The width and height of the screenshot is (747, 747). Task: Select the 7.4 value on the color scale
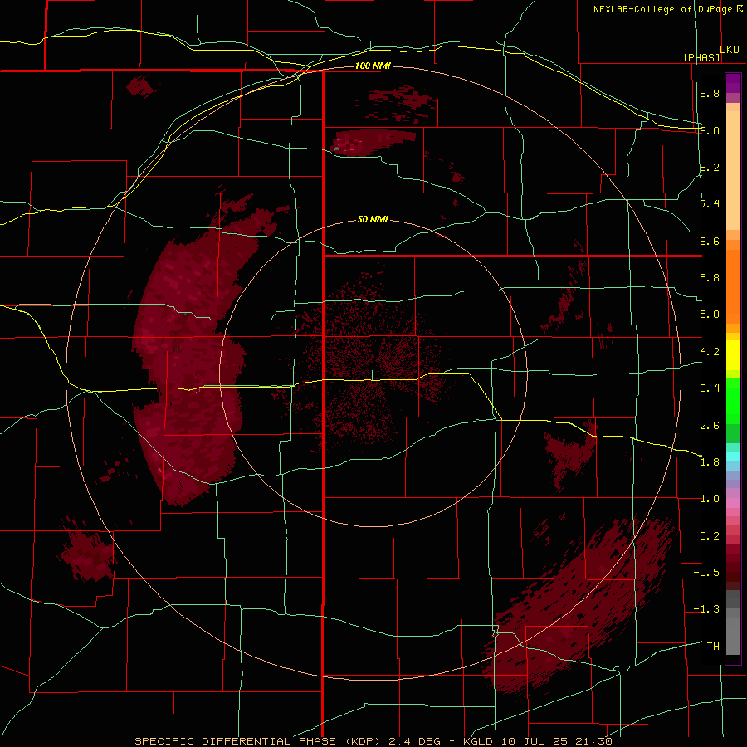point(710,204)
